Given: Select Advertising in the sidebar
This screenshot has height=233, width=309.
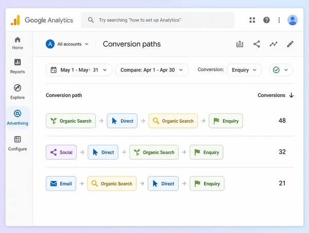Looking at the screenshot, I should (x=18, y=118).
